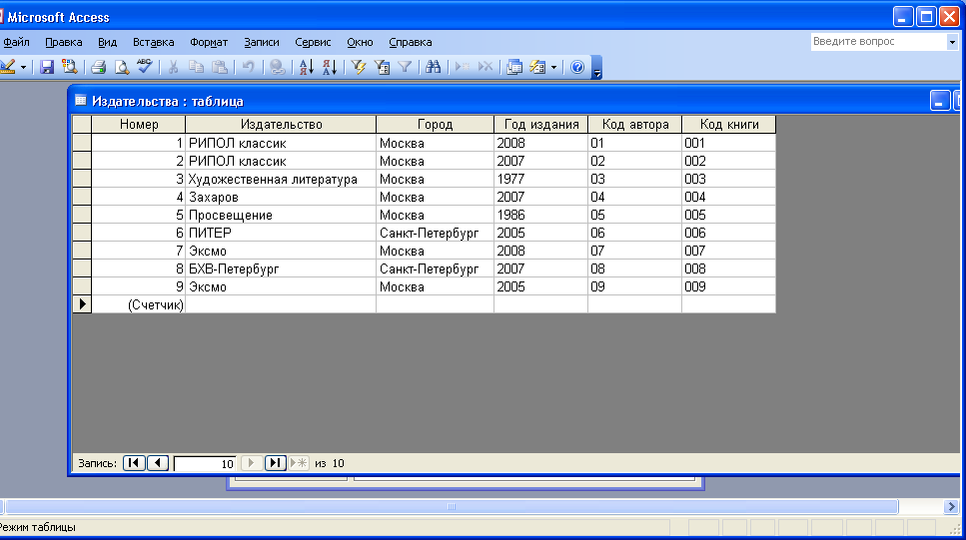Click the New Object AutoForm icon
Screen dimensions: 966x540
click(537, 67)
